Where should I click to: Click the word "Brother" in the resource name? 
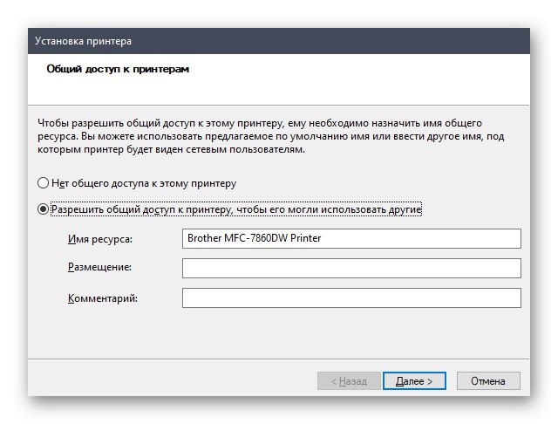click(x=205, y=239)
